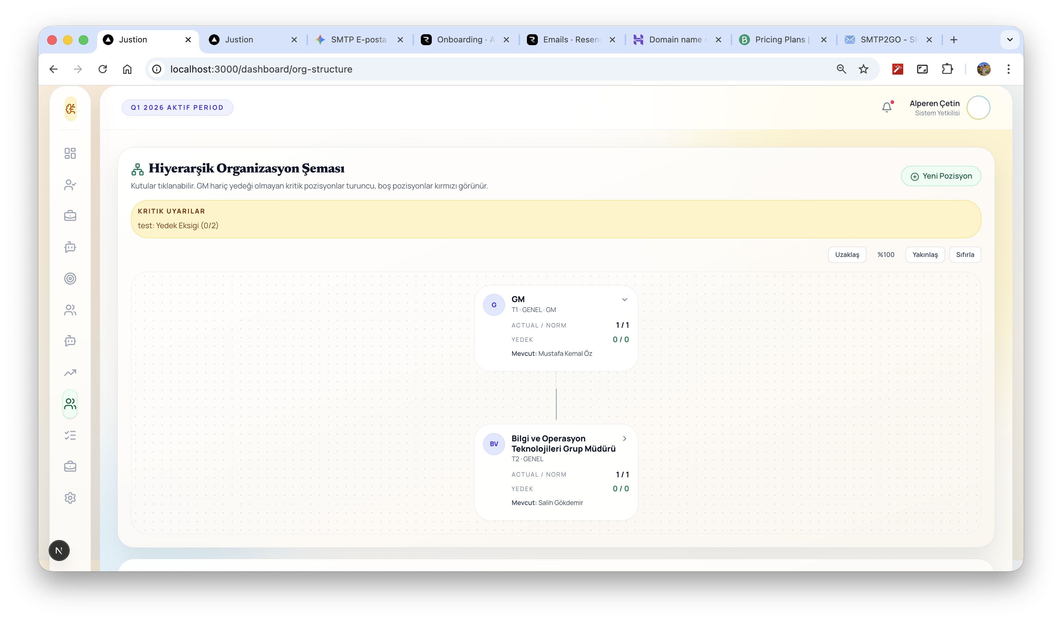
Task: Open the grey users group icon in sidebar
Action: point(70,310)
